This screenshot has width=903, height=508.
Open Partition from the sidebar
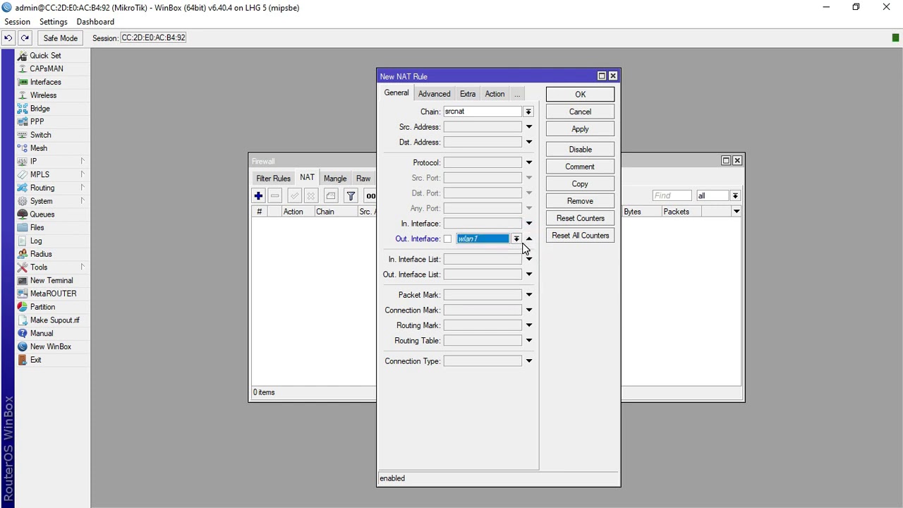42,307
